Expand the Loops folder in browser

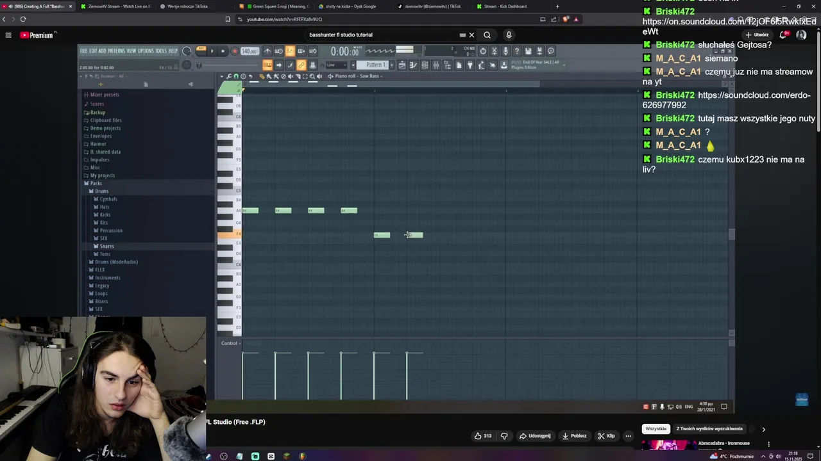[x=101, y=293]
